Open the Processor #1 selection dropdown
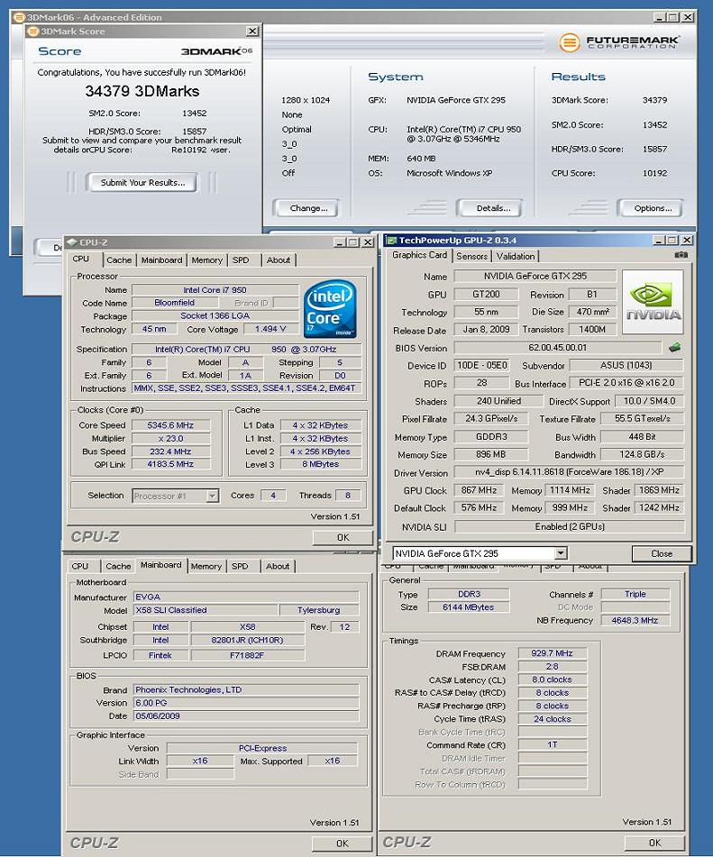 212,496
